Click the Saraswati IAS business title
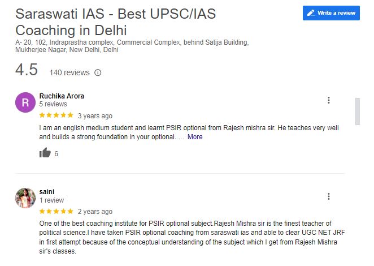 pos(116,22)
